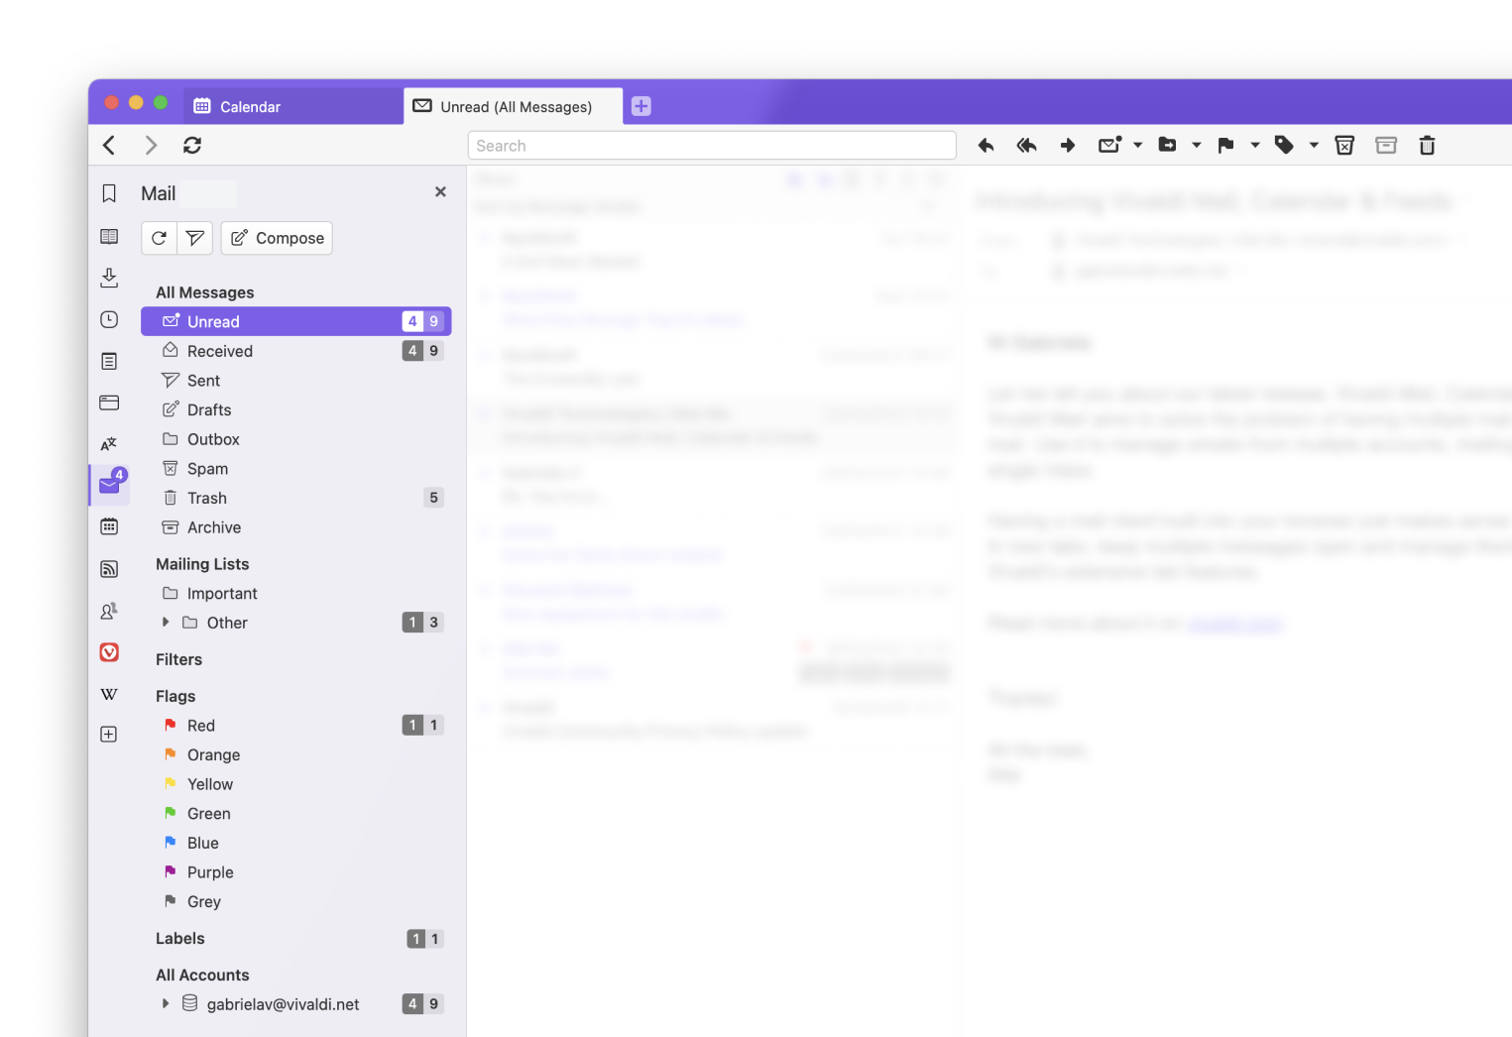This screenshot has height=1037, width=1512.
Task: Toggle the mail panel filter button
Action: coord(195,238)
